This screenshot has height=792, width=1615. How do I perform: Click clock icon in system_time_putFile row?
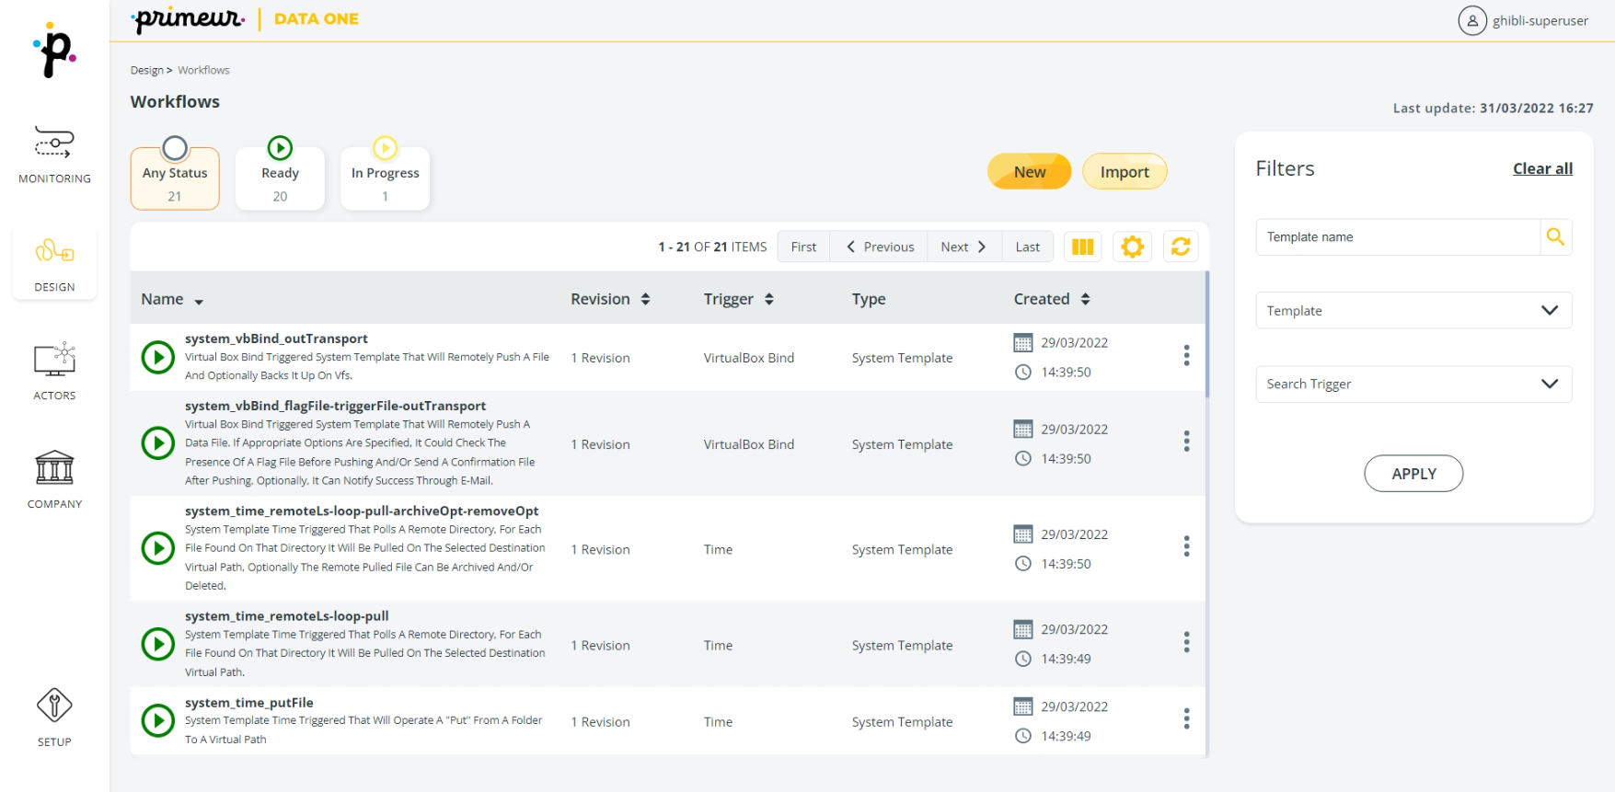1022,736
